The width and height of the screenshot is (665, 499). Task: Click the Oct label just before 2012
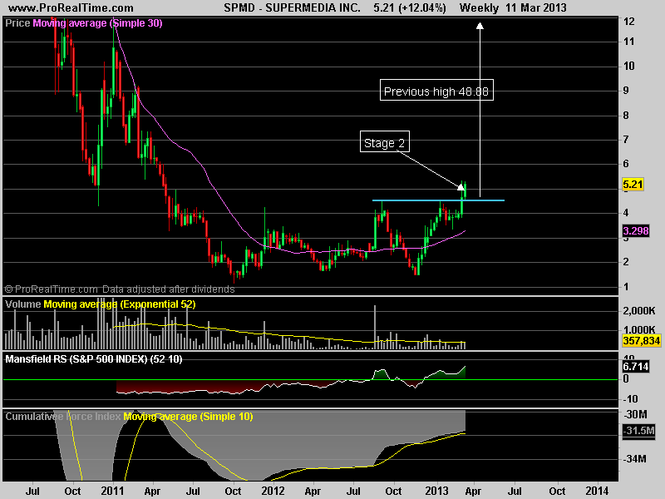(233, 491)
